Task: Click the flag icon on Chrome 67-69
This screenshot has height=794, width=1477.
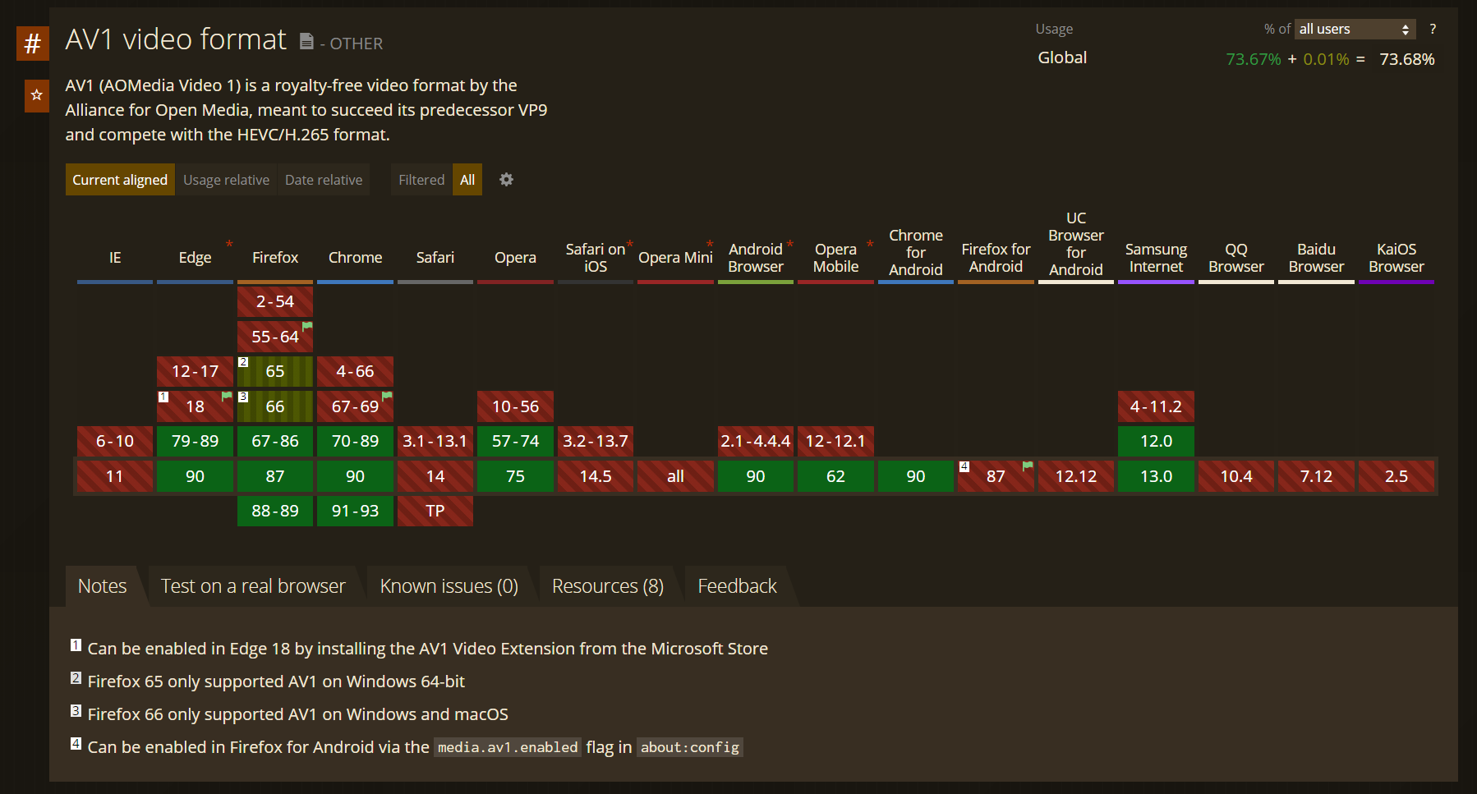Action: [387, 396]
